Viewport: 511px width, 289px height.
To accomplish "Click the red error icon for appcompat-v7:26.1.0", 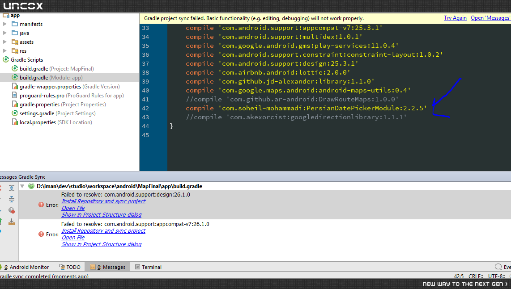I will click(41, 234).
